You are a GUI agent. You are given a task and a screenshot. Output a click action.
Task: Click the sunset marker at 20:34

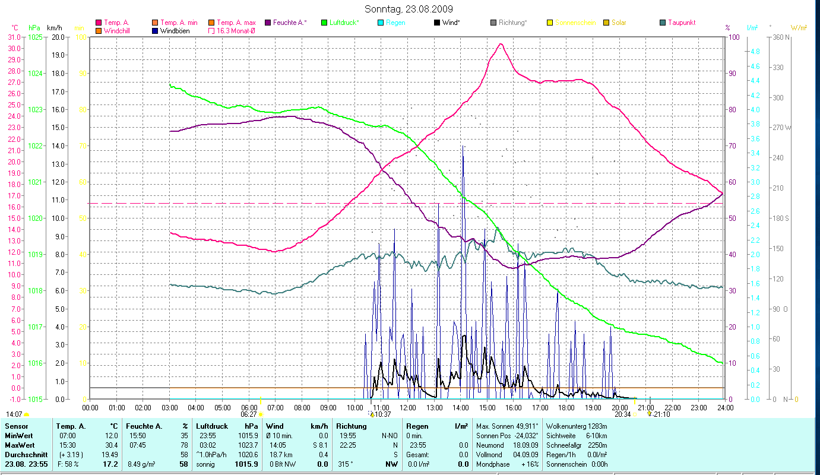click(x=634, y=414)
